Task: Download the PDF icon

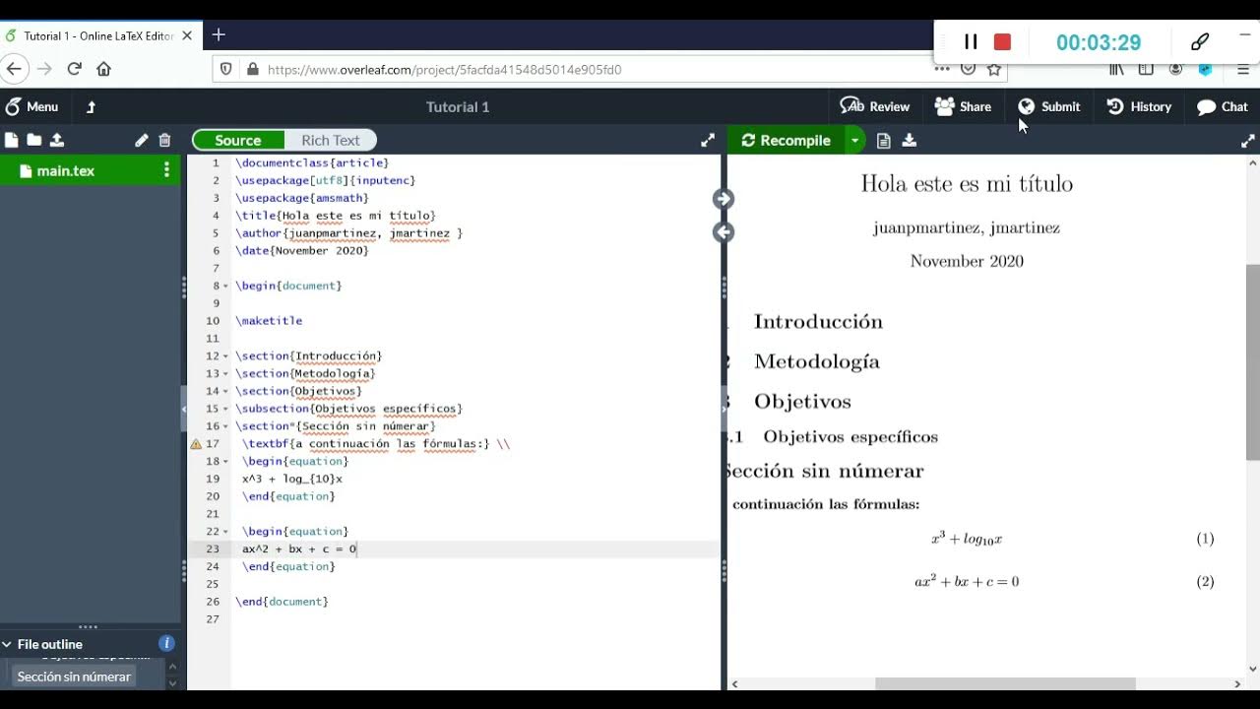Action: tap(910, 140)
